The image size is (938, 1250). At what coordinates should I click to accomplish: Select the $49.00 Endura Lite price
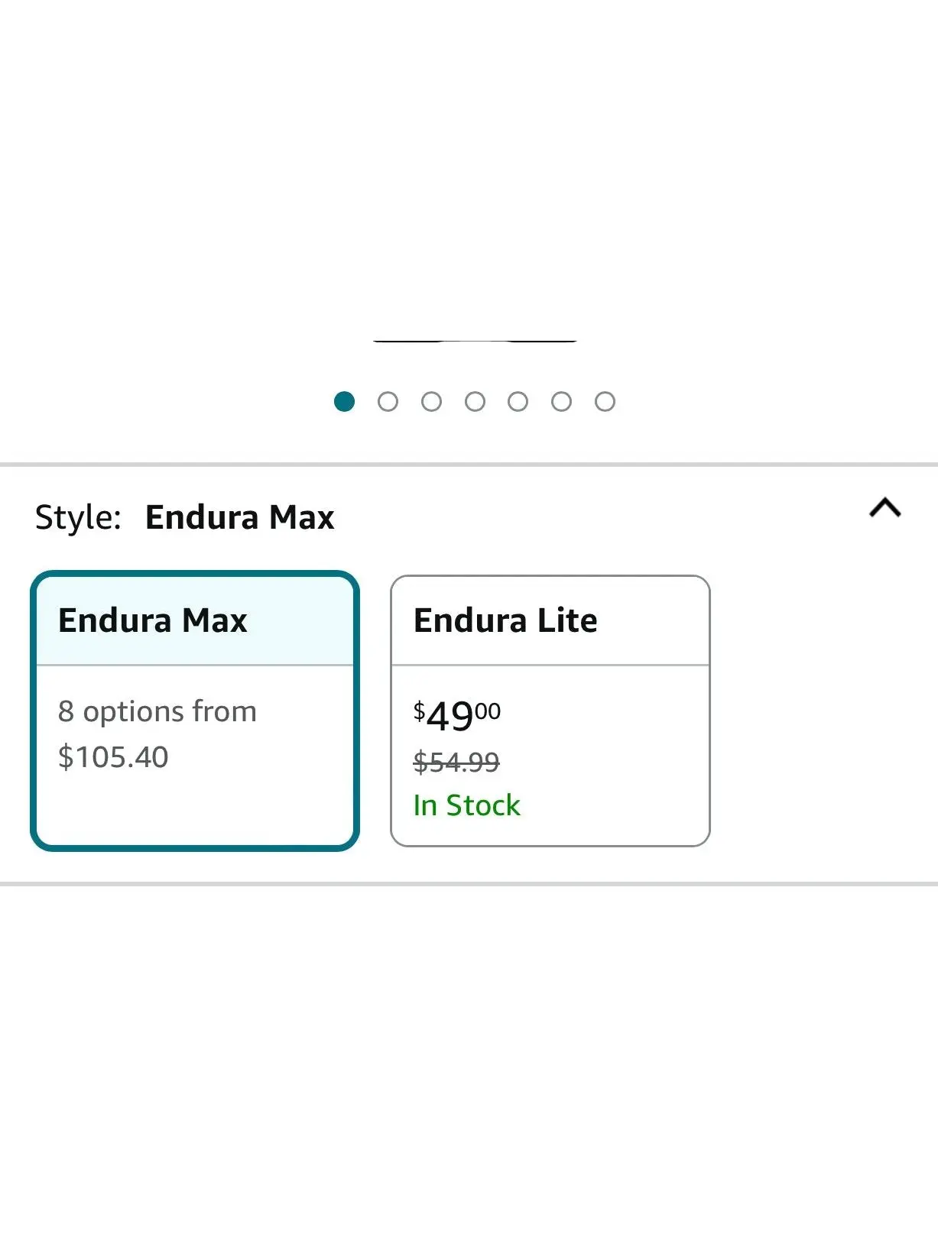(456, 716)
